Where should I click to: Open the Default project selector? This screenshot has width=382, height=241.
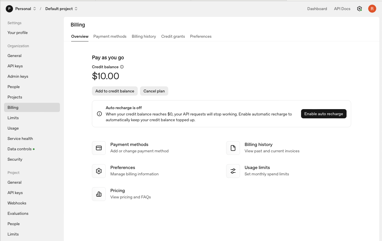point(76,9)
